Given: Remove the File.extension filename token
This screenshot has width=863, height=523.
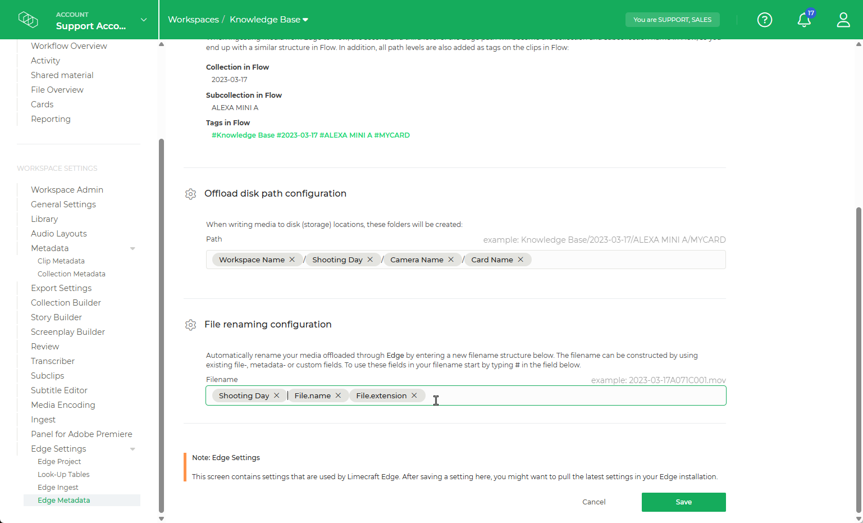Looking at the screenshot, I should click(414, 395).
